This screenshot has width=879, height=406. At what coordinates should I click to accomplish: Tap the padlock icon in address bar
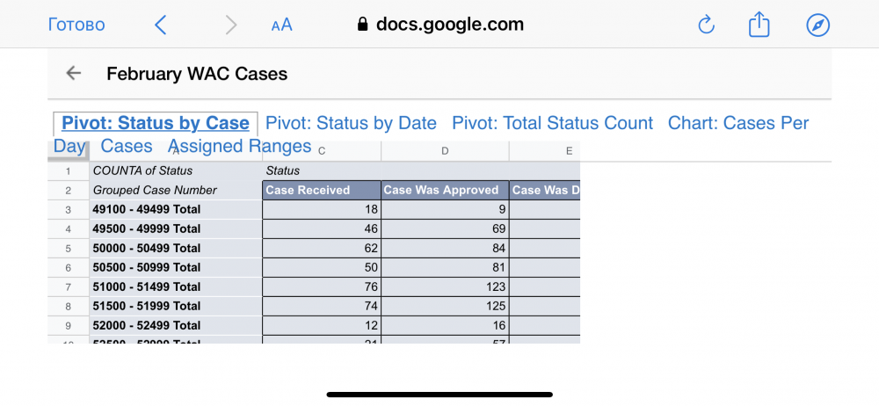point(363,24)
